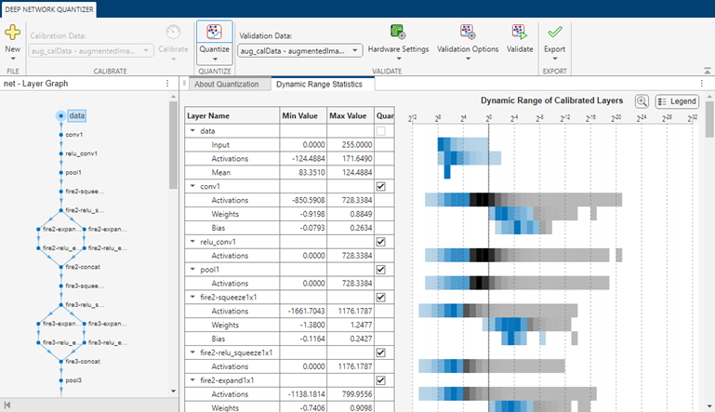This screenshot has height=412, width=715.
Task: Click the New session icon
Action: coord(12,33)
